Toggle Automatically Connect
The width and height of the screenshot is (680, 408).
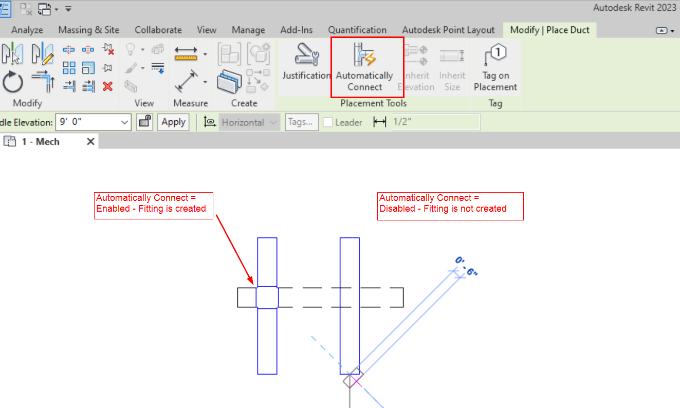364,67
